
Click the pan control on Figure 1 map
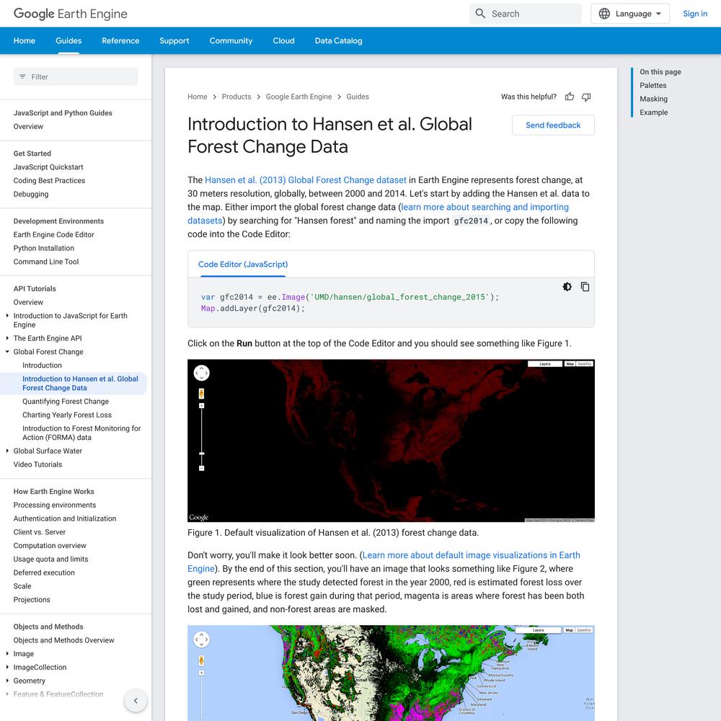201,373
